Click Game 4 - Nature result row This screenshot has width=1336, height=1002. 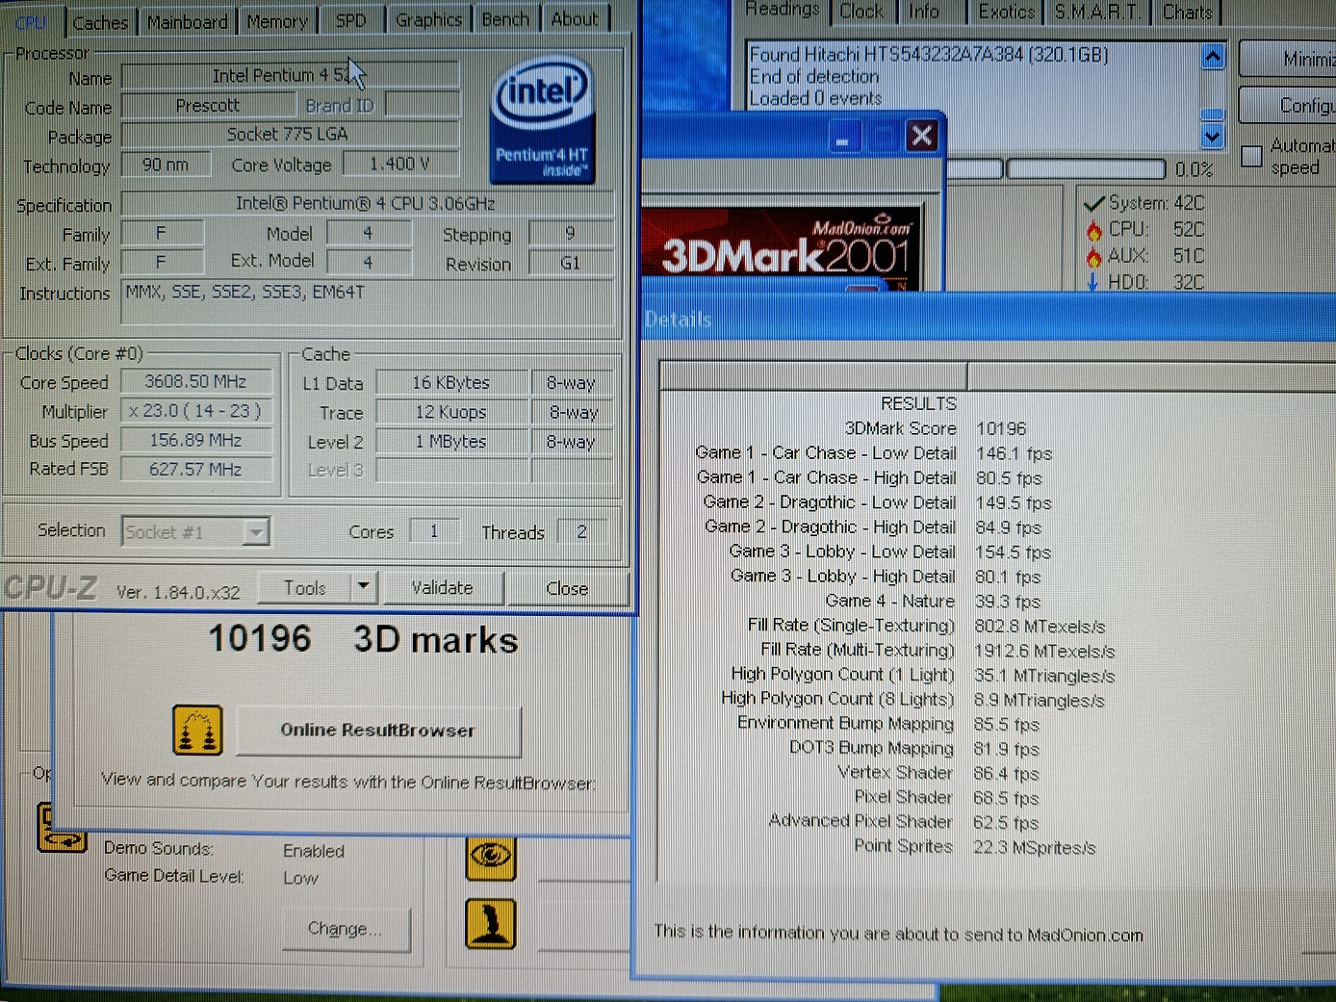pyautogui.click(x=933, y=602)
